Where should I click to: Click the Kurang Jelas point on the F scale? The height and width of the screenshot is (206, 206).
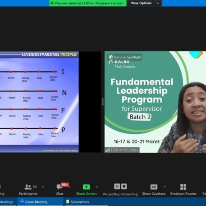click(25, 109)
